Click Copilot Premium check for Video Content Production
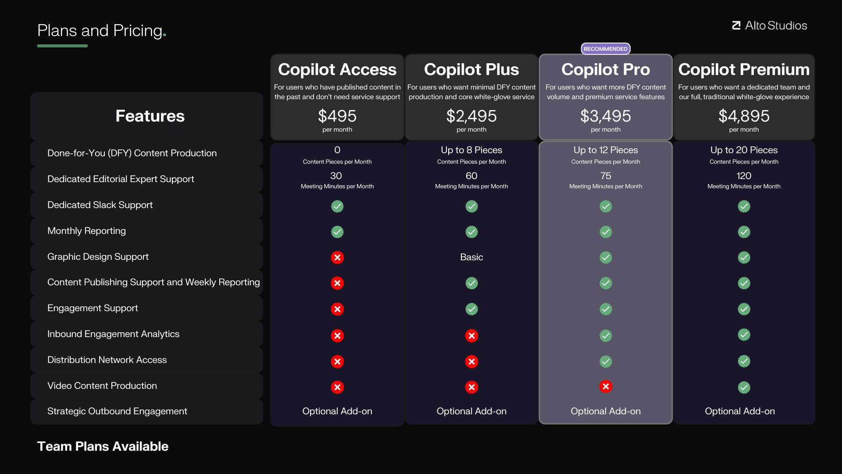This screenshot has width=842, height=474. [744, 387]
